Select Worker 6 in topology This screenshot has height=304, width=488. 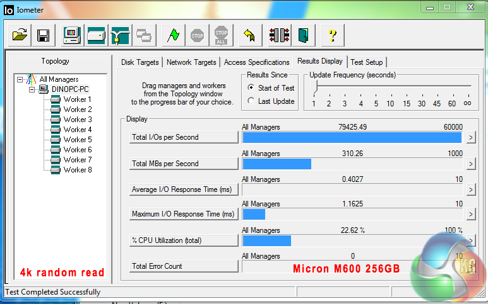point(78,150)
